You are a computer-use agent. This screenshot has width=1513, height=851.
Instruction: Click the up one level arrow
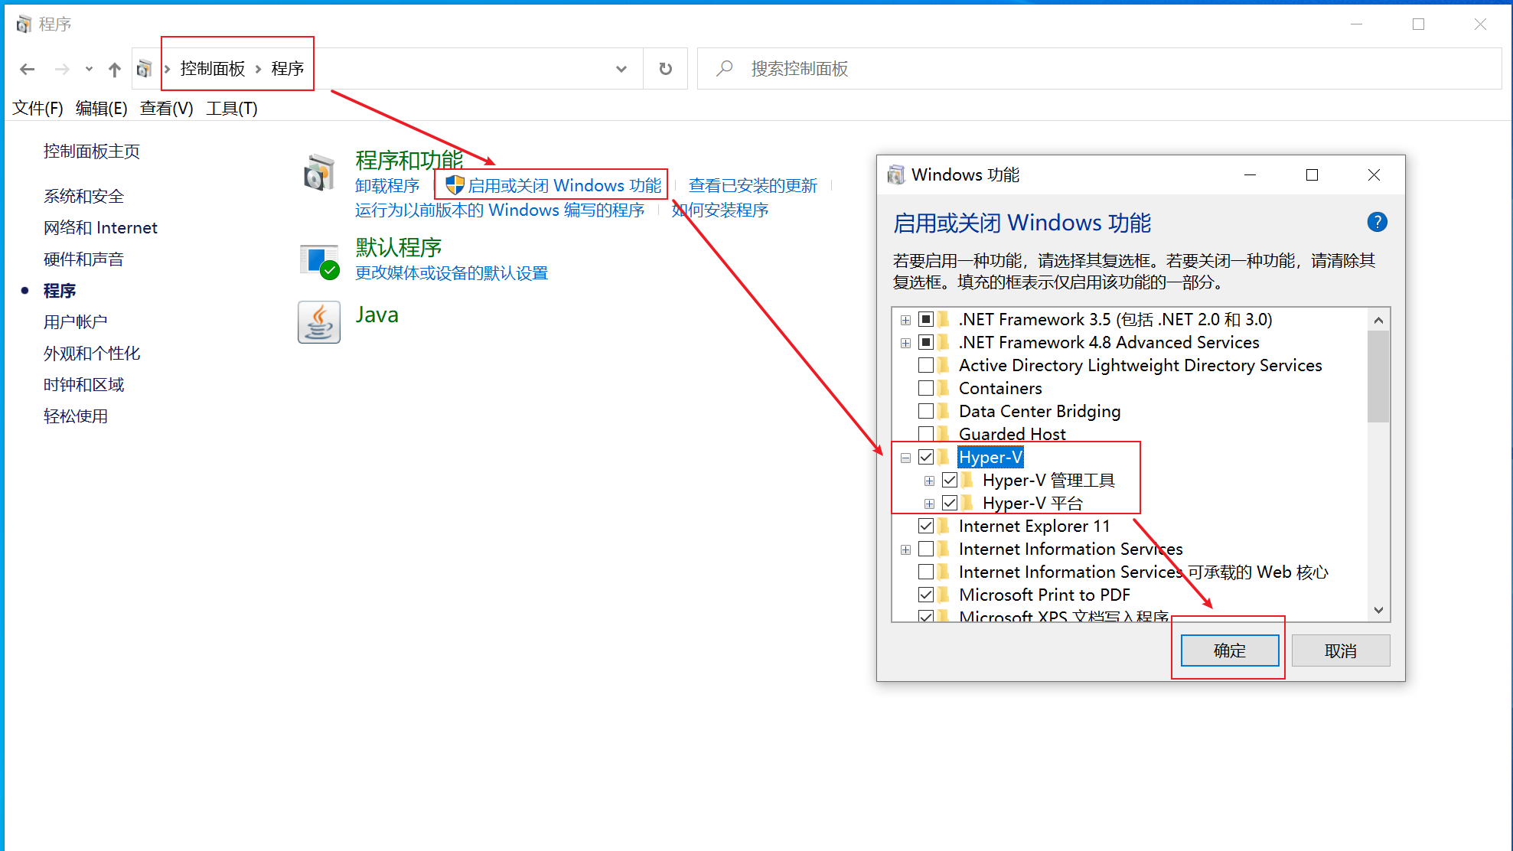point(115,70)
